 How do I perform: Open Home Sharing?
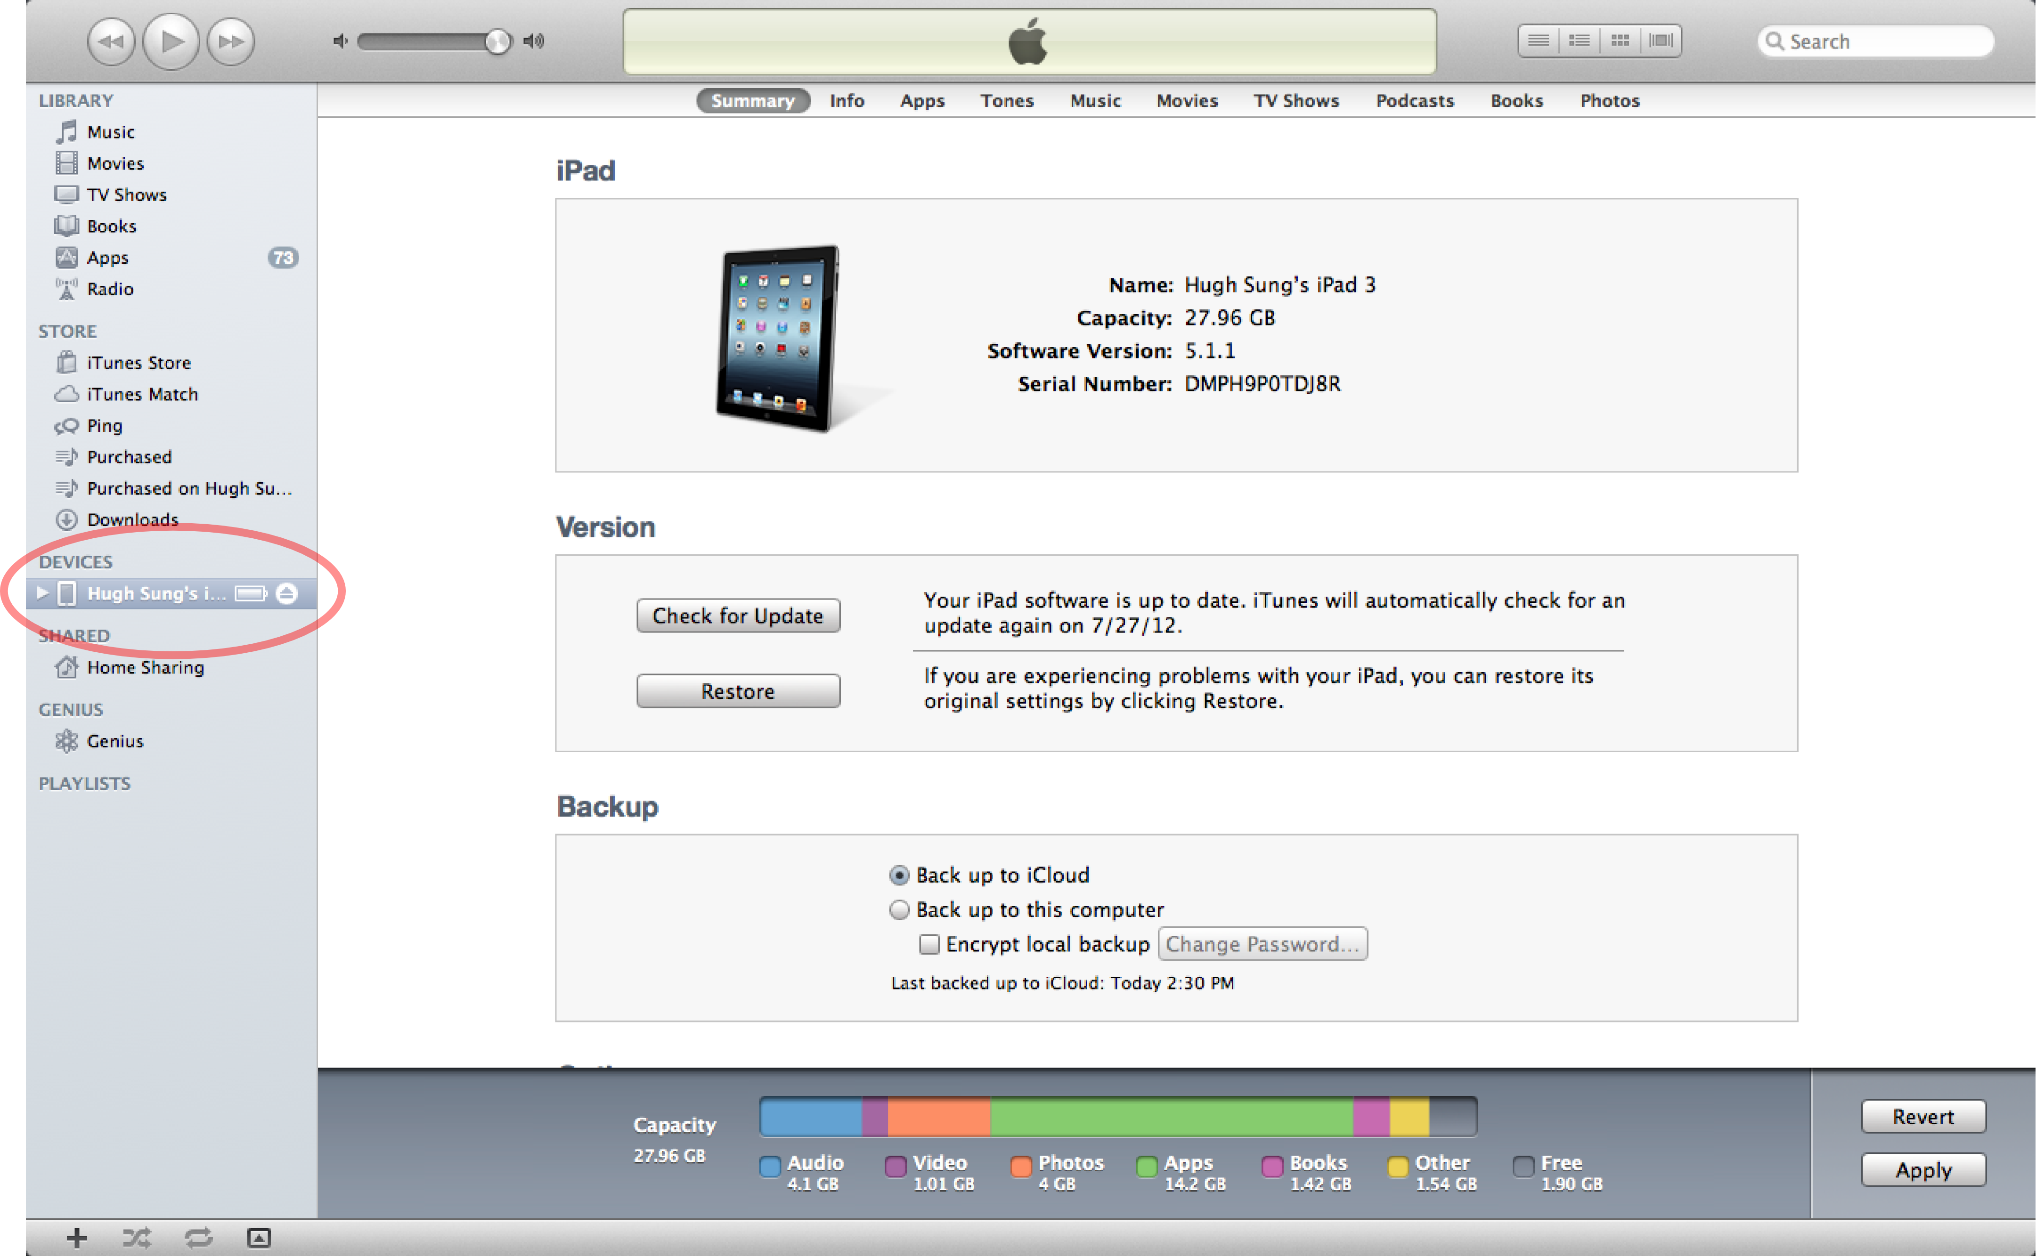tap(170, 668)
